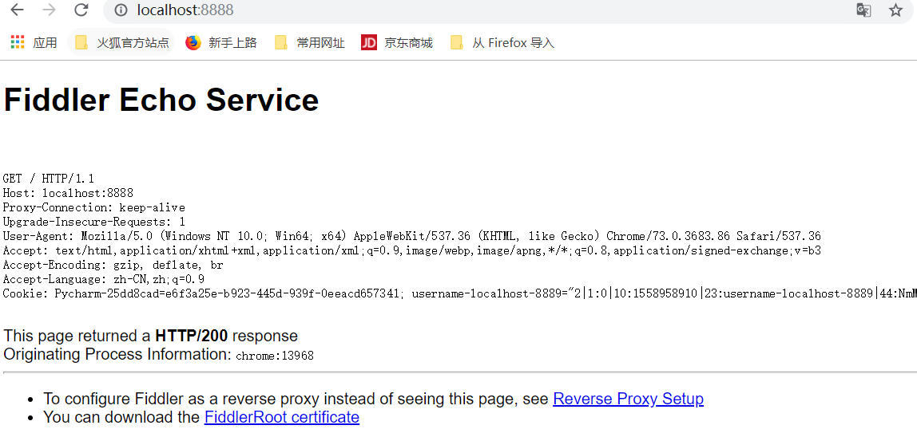
Task: Reload the page with the refresh icon
Action: point(81,10)
